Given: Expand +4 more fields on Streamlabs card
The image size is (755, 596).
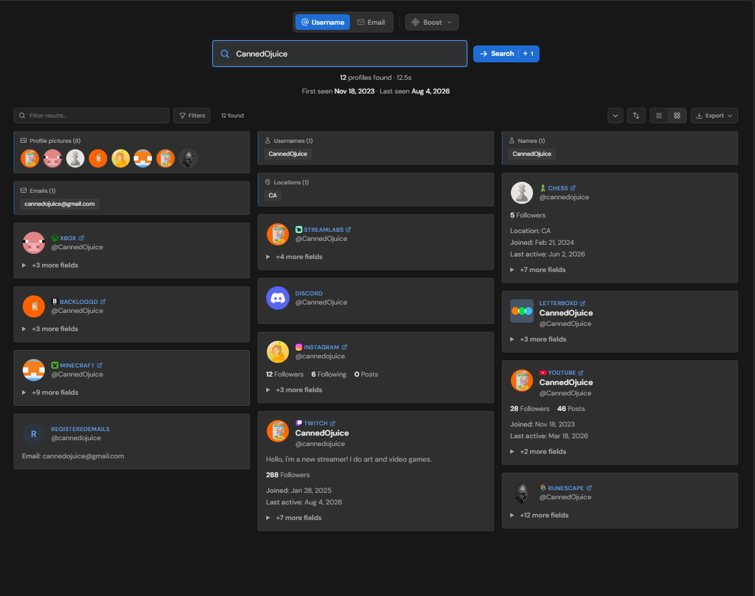Looking at the screenshot, I should 294,256.
